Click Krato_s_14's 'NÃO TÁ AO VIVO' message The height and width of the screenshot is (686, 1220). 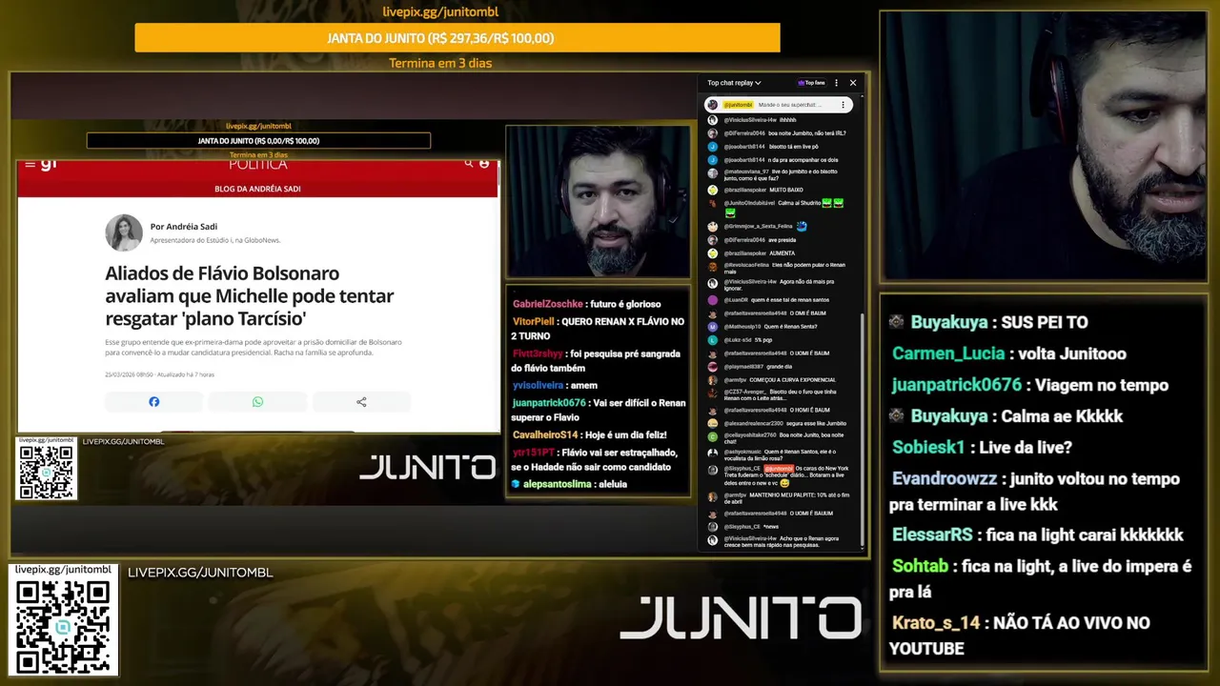[x=1020, y=636]
